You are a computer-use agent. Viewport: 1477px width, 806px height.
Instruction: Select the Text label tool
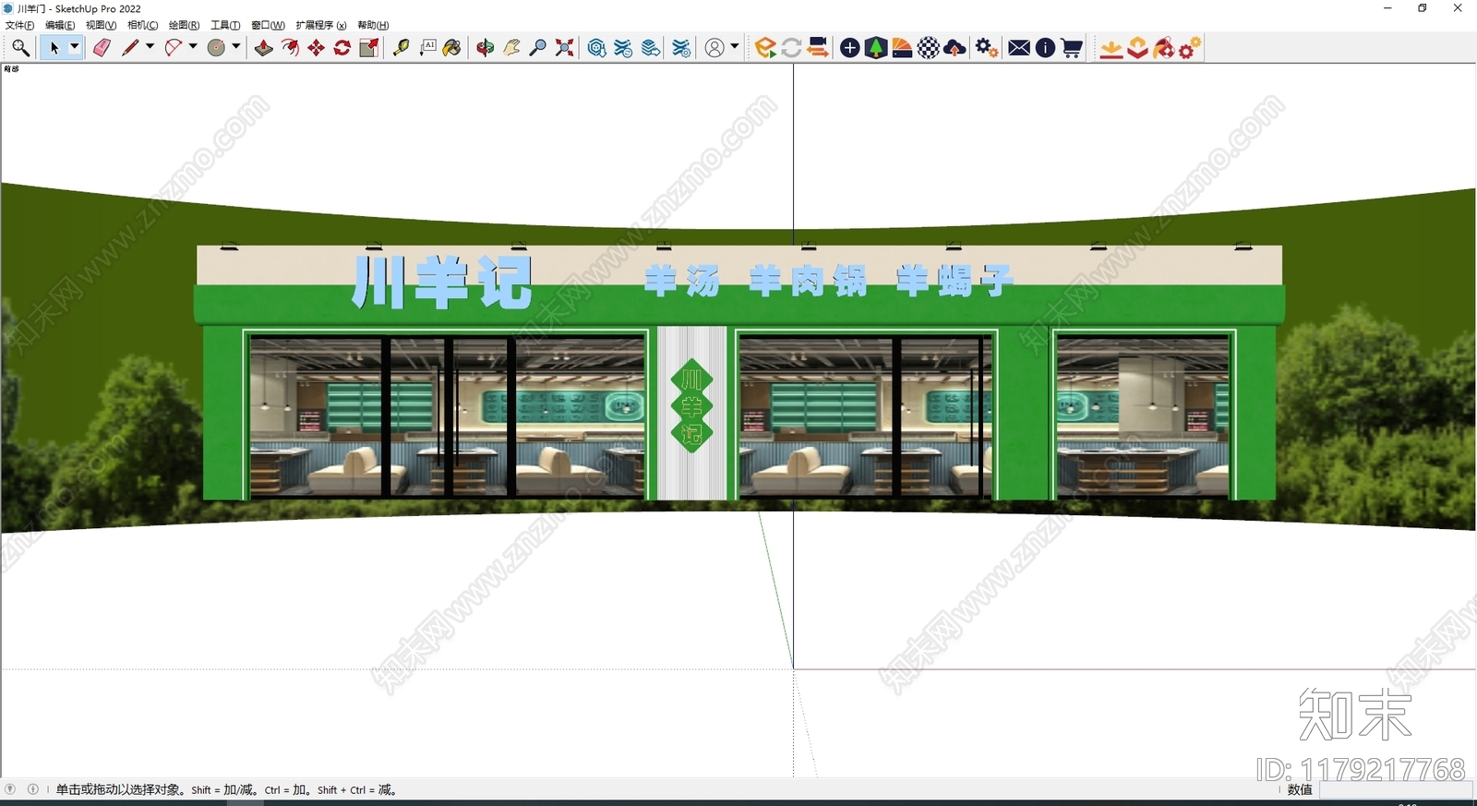tap(427, 48)
